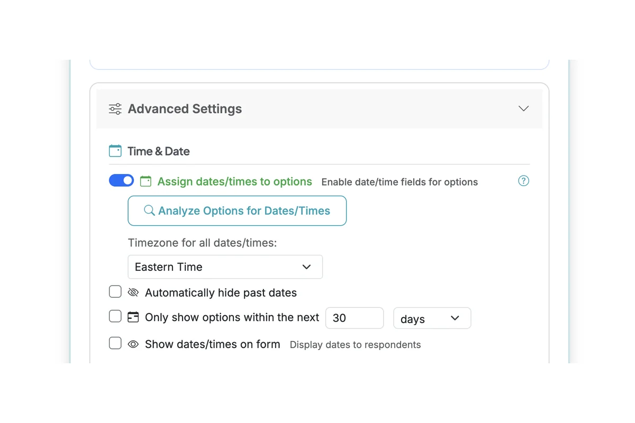Check Only show options within the next
This screenshot has height=423, width=635.
[115, 317]
